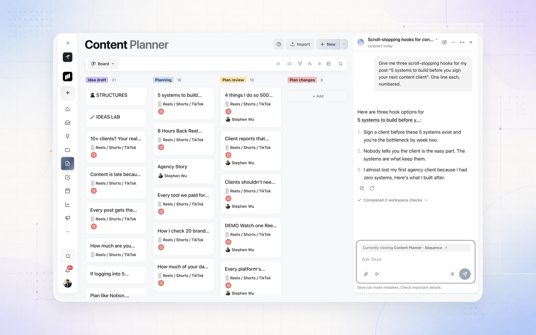Open the Board view dropdown

(x=103, y=64)
